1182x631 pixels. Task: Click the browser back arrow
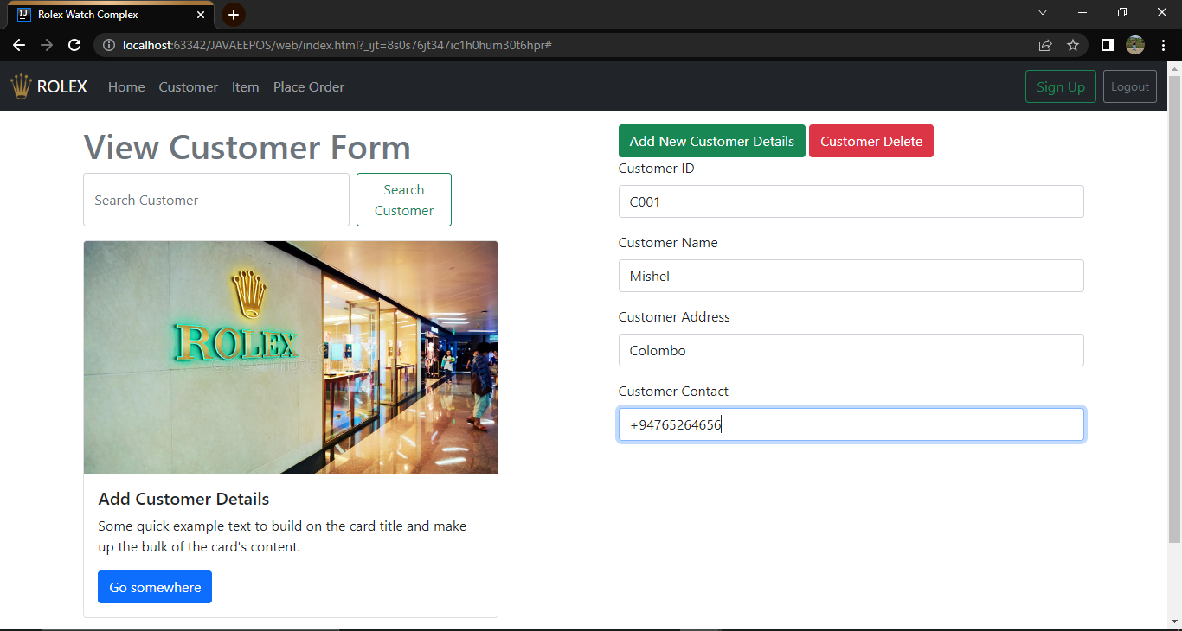click(19, 45)
